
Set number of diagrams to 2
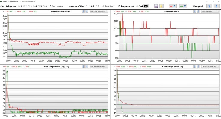pos(24,6)
